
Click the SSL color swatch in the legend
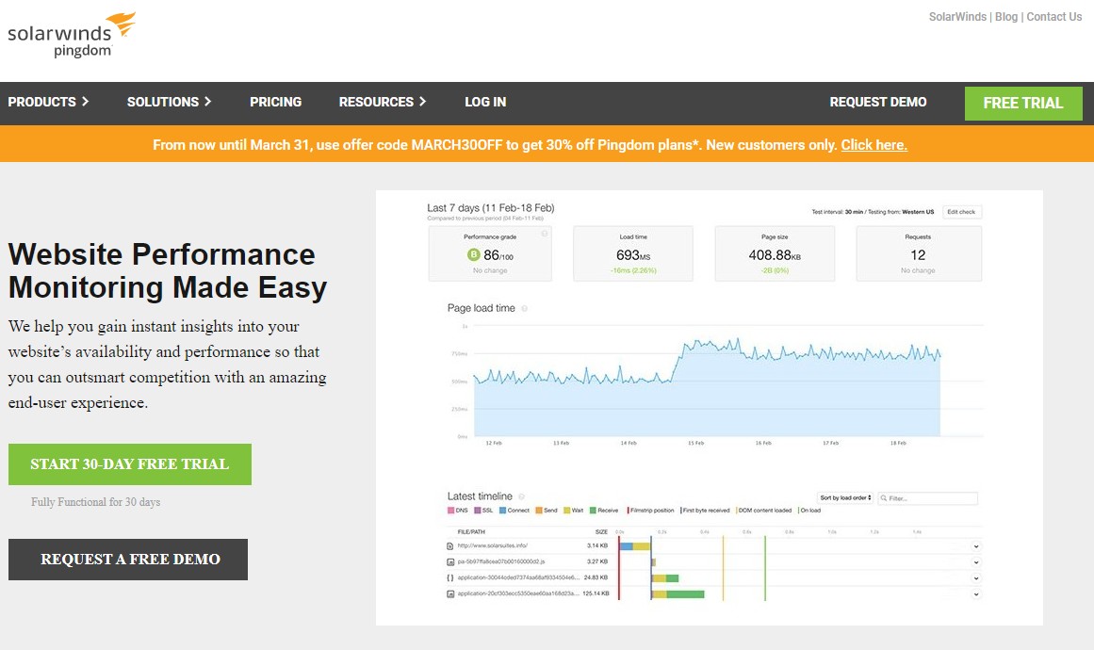479,511
